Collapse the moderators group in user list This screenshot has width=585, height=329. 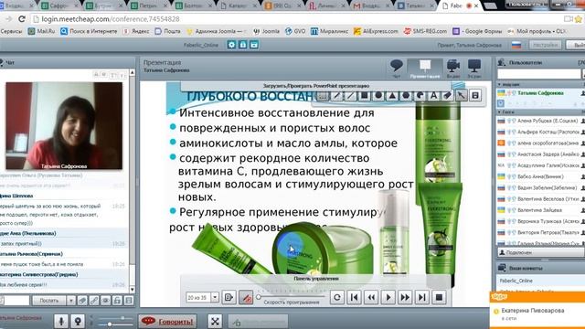click(500, 85)
